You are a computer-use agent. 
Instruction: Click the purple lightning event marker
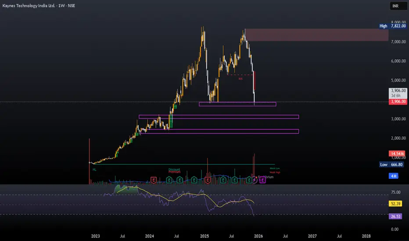255,180
